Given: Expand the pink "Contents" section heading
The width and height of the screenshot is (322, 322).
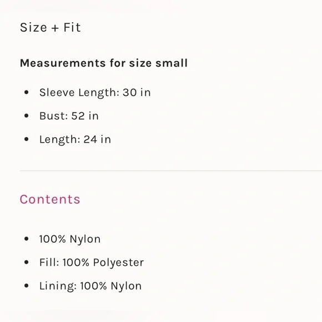Looking at the screenshot, I should tap(50, 199).
